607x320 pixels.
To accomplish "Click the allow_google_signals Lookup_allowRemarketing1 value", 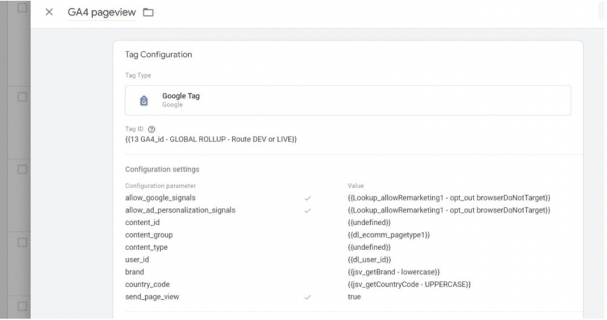I will [x=449, y=198].
